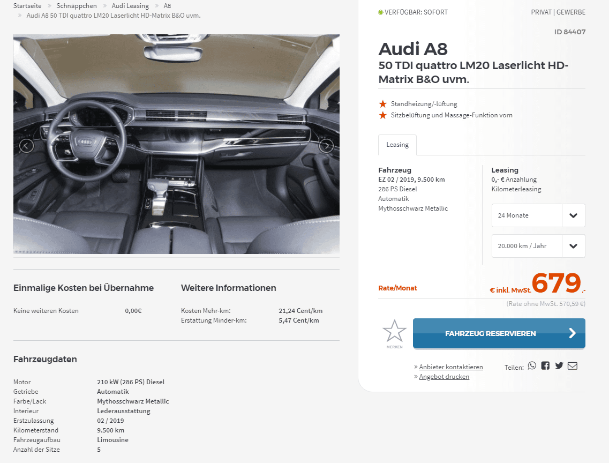
Task: Click the 679 monthly rate price
Action: [x=556, y=282]
